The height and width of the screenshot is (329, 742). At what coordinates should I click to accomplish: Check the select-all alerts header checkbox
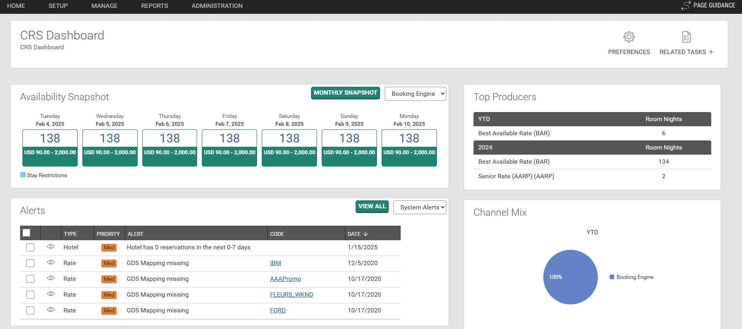[x=26, y=233]
